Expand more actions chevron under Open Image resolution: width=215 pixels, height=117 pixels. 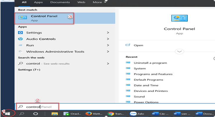point(179,51)
